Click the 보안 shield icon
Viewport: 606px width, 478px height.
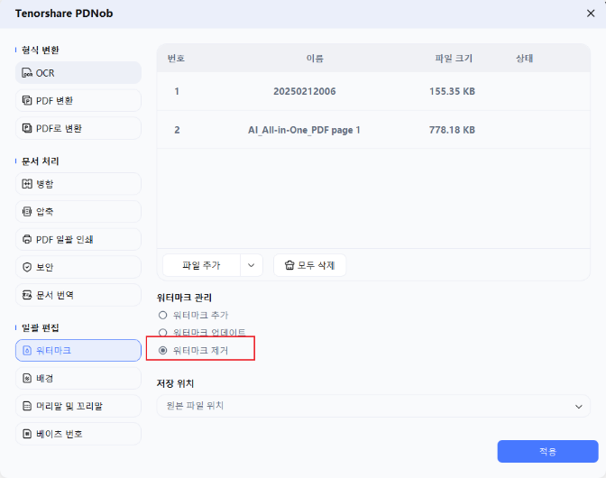tap(27, 267)
